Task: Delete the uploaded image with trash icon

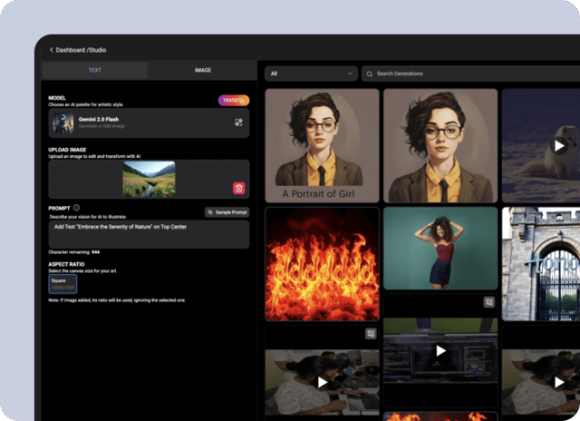Action: pyautogui.click(x=238, y=188)
